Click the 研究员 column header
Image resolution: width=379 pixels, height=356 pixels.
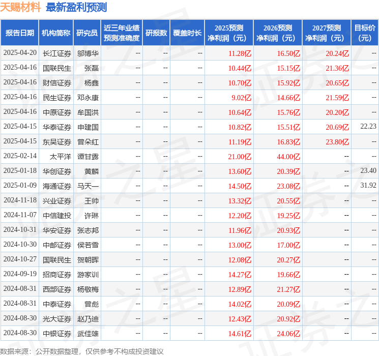(x=87, y=33)
